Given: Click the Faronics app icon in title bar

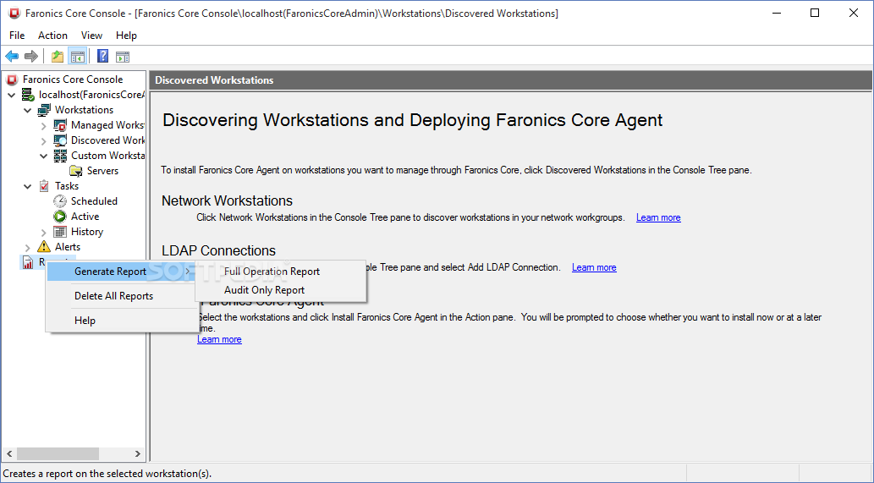Looking at the screenshot, I should pos(14,14).
